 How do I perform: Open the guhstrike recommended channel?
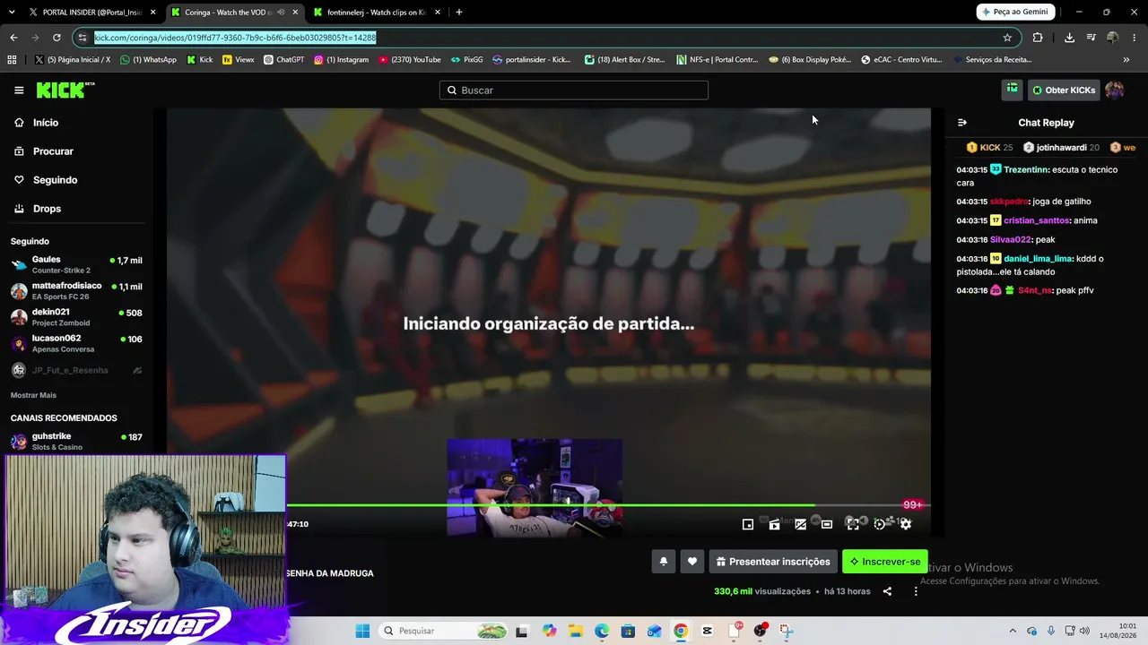point(75,441)
